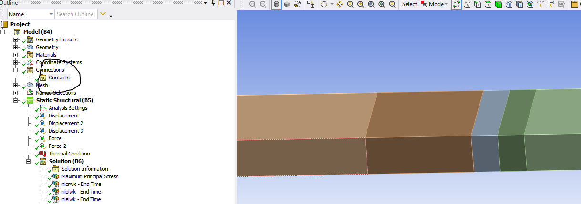Click the Label annotation icon
This screenshot has width=581, height=204.
point(561,4)
